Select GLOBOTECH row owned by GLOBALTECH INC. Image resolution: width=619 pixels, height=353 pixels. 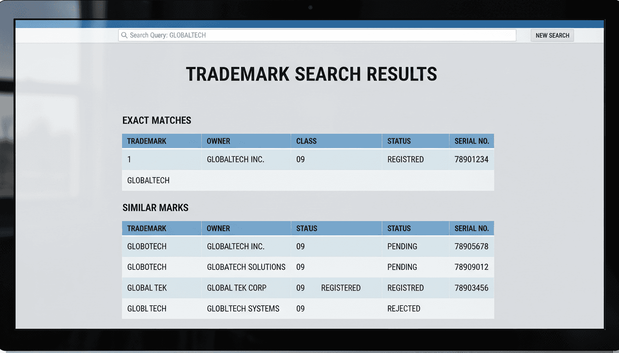pyautogui.click(x=308, y=246)
